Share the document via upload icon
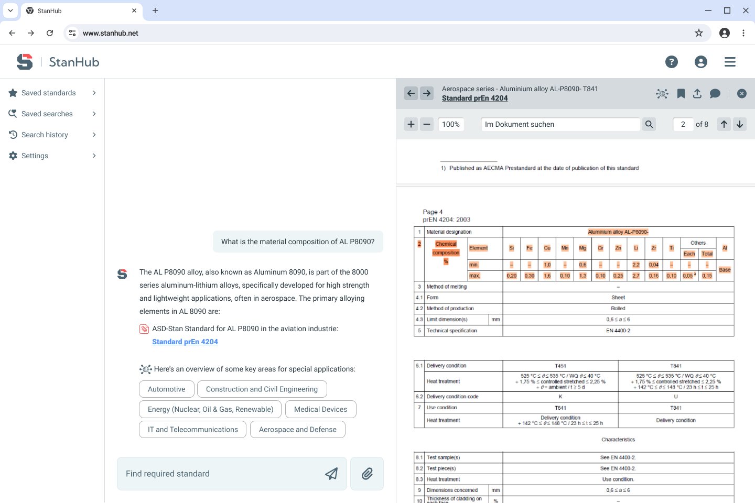 [697, 93]
